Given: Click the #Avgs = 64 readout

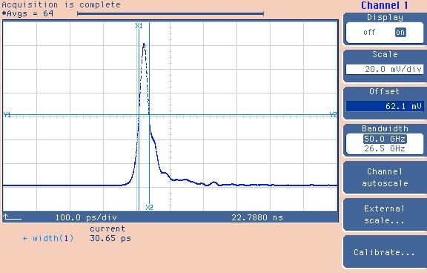Looking at the screenshot, I should click(27, 13).
